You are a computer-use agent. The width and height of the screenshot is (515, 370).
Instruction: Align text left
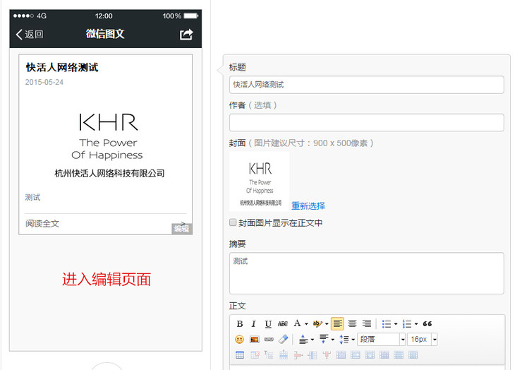coord(337,324)
